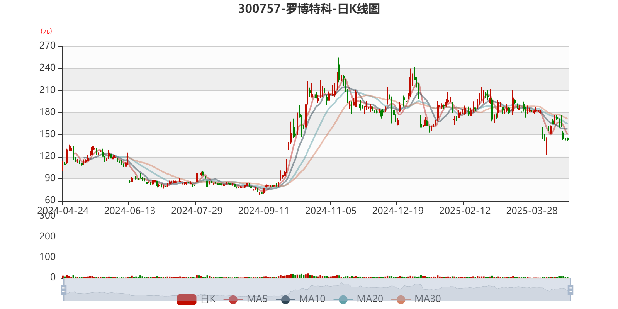618x309 pixels.
Task: Click the x-axis date label 2024-06-13
Action: (x=130, y=211)
